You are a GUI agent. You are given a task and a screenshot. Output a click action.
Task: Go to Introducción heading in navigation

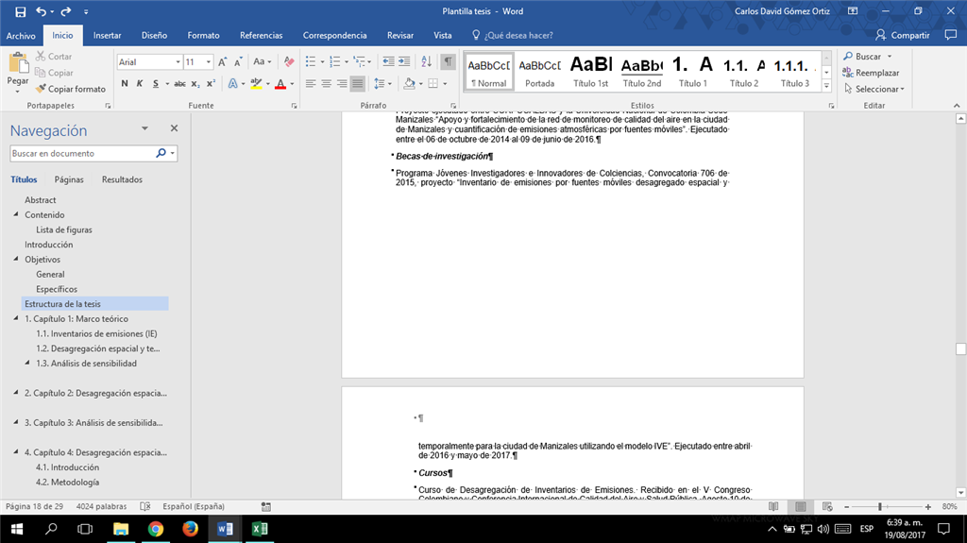[x=49, y=245]
